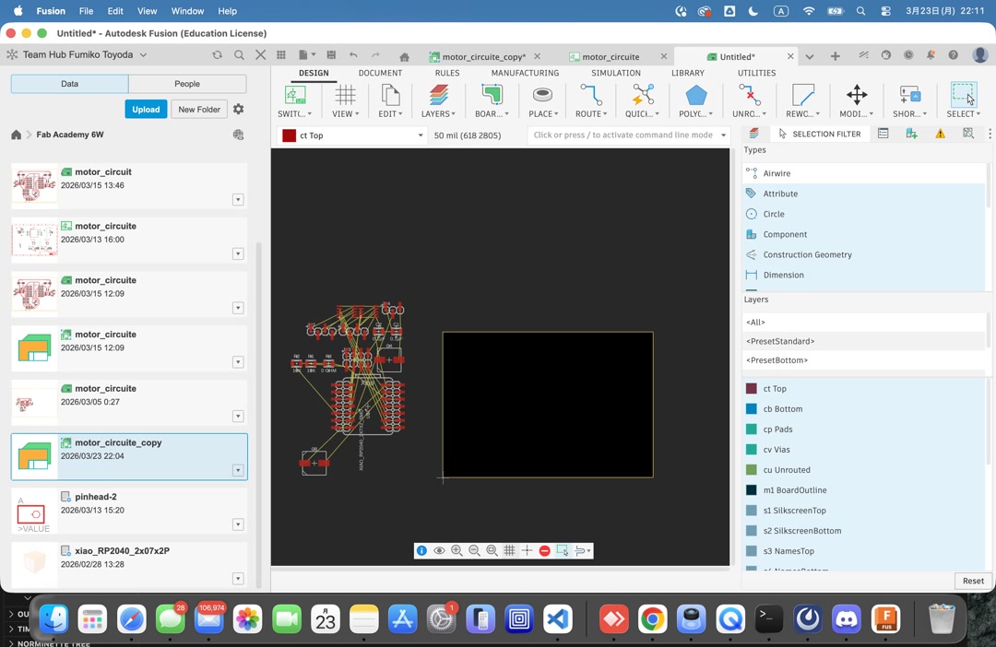Viewport: 996px width, 647px height.
Task: Select the Polygon pour tool
Action: click(x=696, y=95)
